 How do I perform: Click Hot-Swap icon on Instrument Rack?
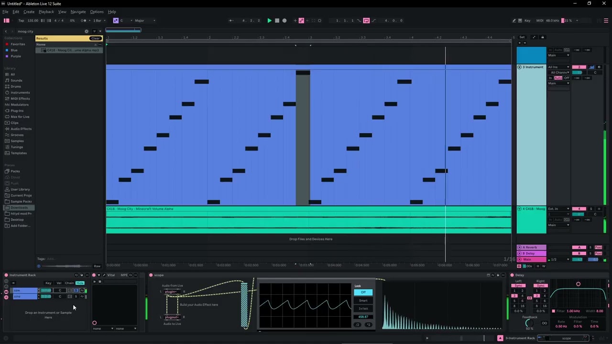coord(76,275)
